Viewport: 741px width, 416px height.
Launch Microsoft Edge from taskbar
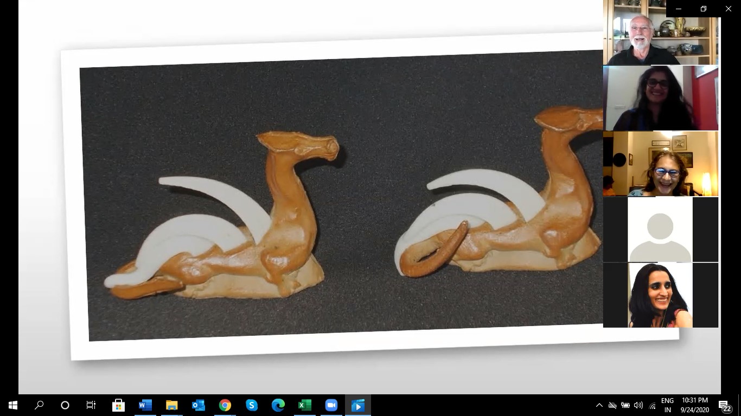click(x=278, y=405)
